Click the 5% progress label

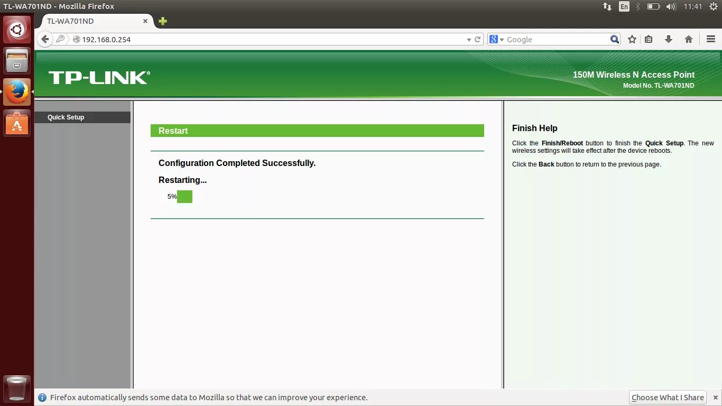pos(172,197)
